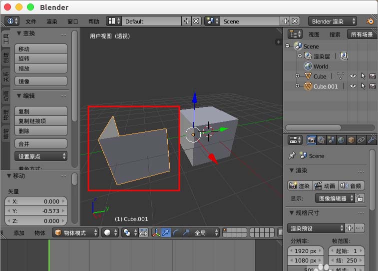This screenshot has width=378, height=271.
Task: Open the Blender 渲染 engine dropdown
Action: click(x=333, y=21)
